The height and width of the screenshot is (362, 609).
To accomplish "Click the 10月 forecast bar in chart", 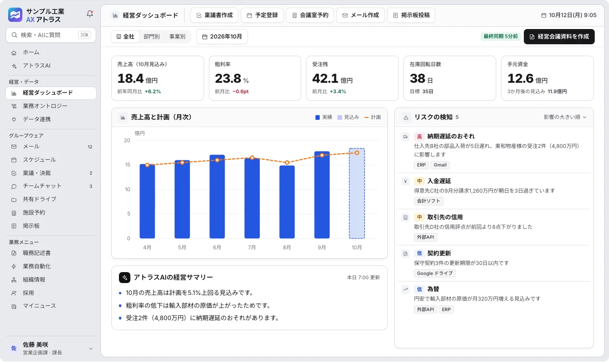I will coord(357,194).
